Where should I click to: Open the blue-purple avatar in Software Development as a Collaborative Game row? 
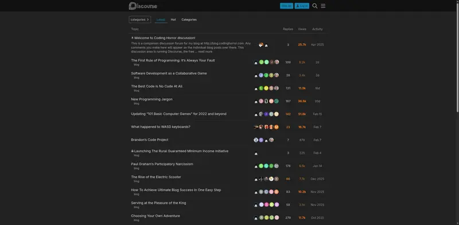click(261, 75)
